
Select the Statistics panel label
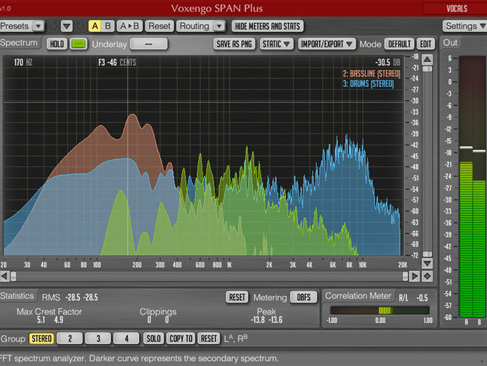[x=17, y=296]
